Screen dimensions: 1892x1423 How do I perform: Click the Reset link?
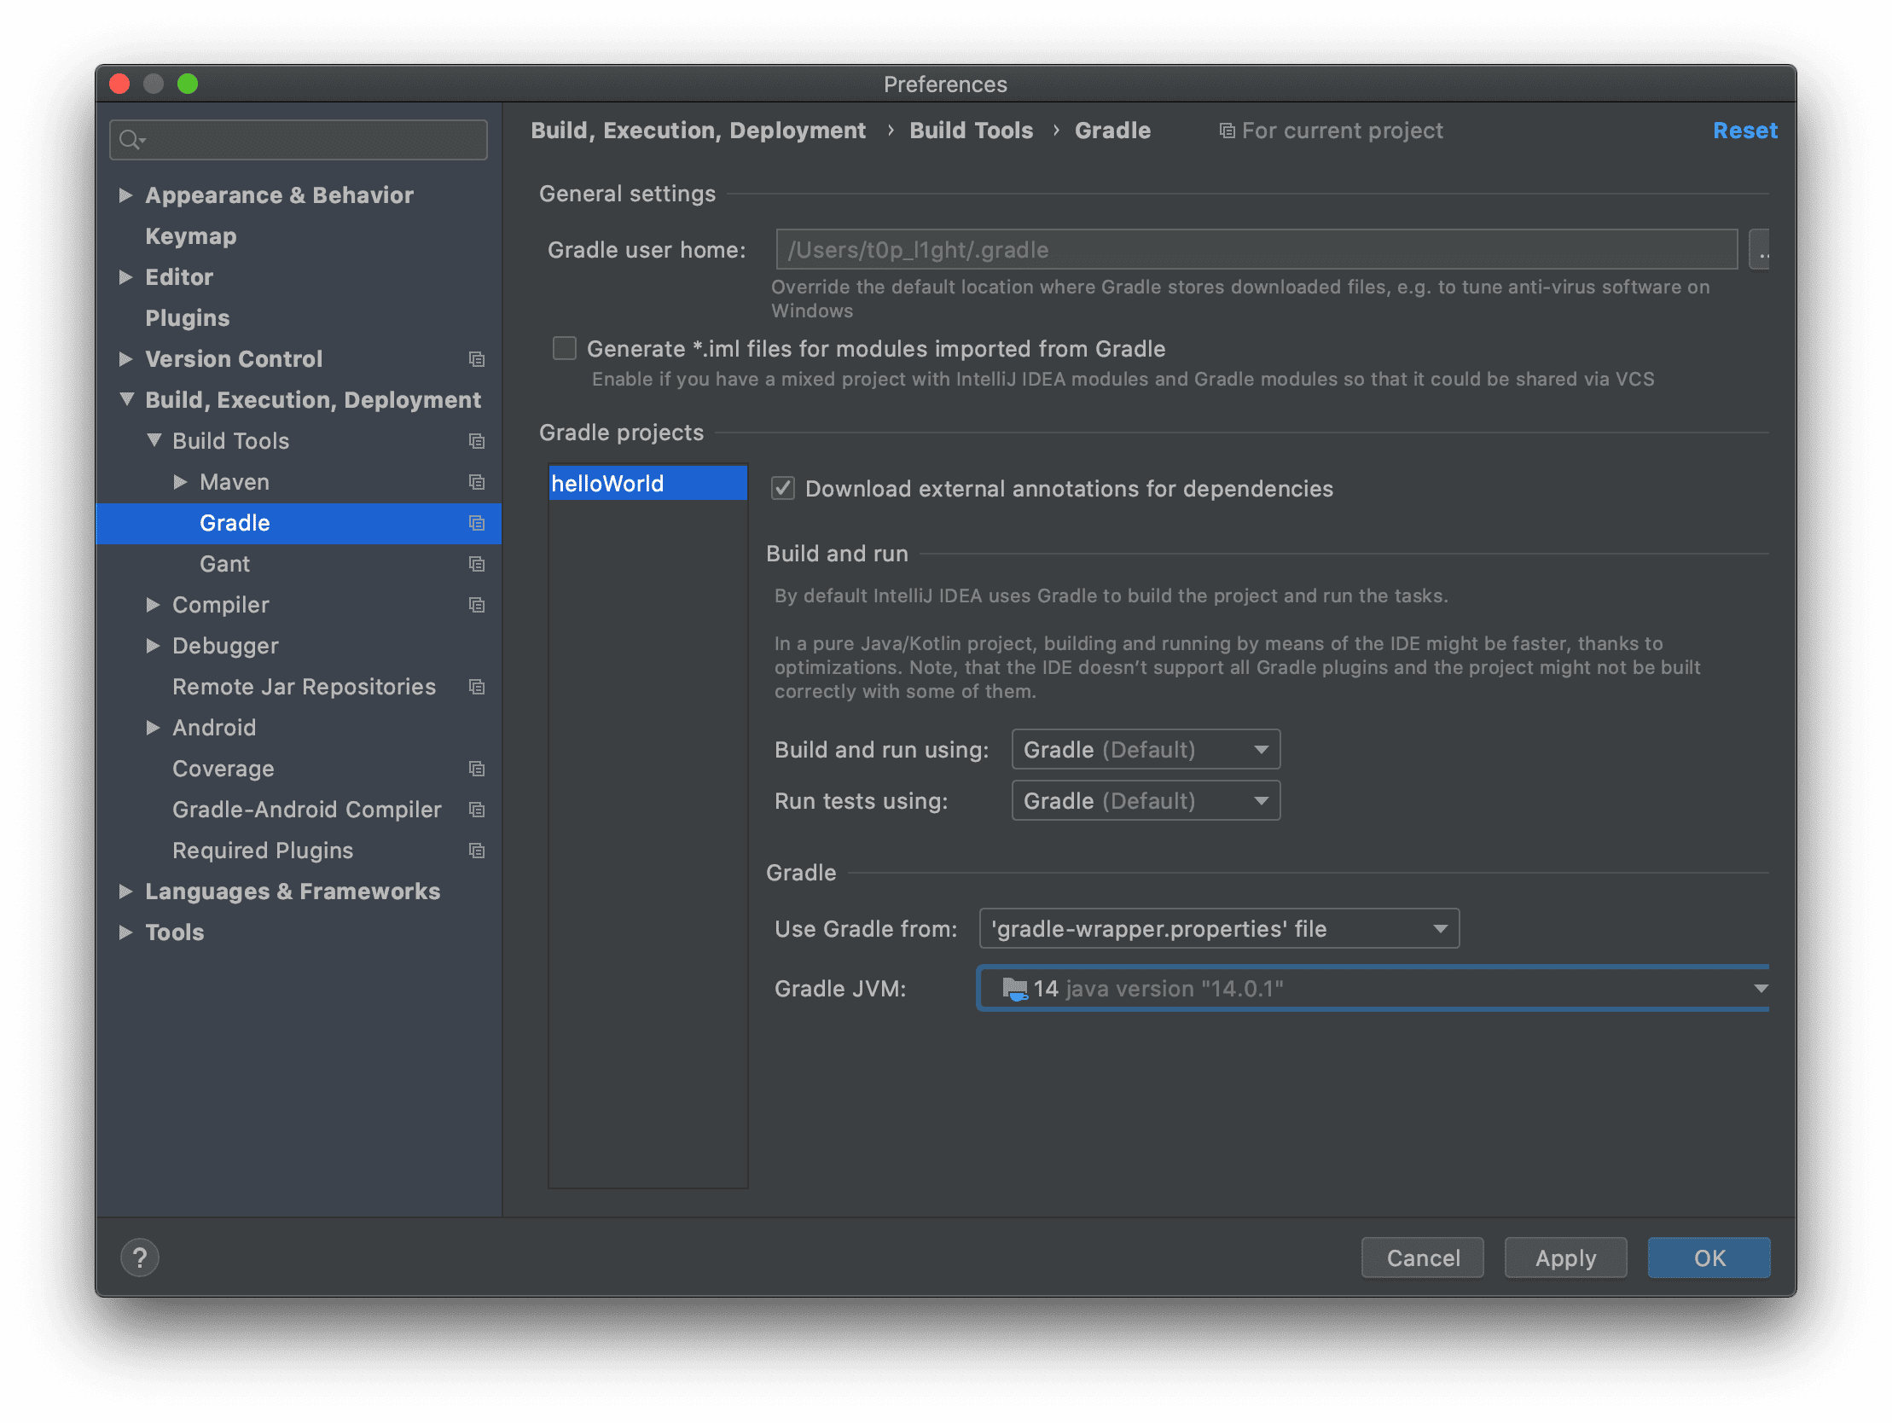tap(1744, 130)
